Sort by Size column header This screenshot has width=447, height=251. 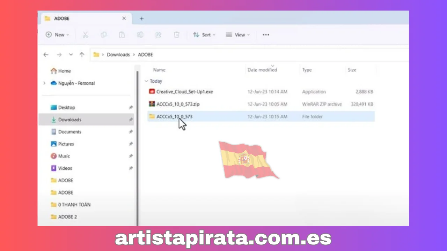[x=352, y=70]
